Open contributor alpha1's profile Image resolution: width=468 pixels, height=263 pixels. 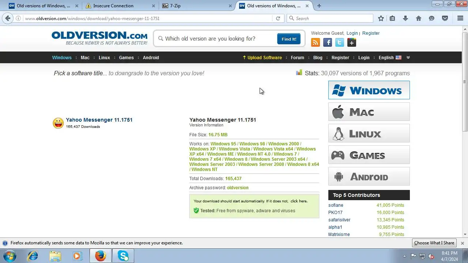[x=335, y=227]
